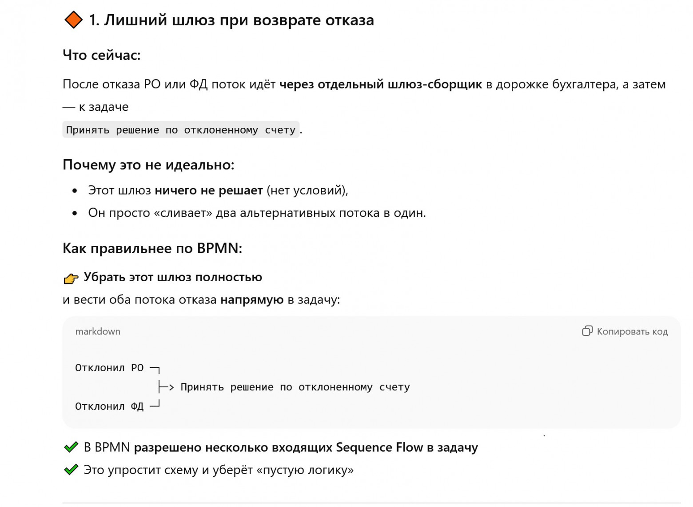Click the subheading Почему это не идеально
Screen dimensions: 693x507
[x=148, y=165]
